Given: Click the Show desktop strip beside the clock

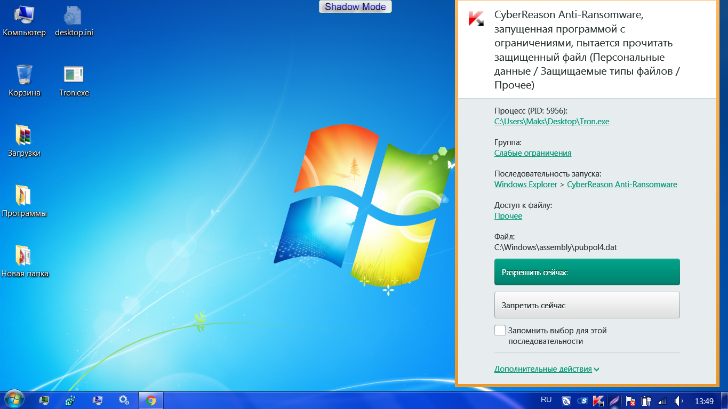Looking at the screenshot, I should 724,400.
